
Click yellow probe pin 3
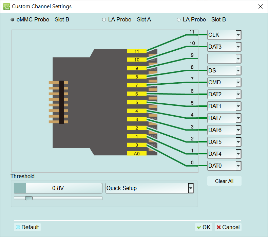click(x=137, y=119)
